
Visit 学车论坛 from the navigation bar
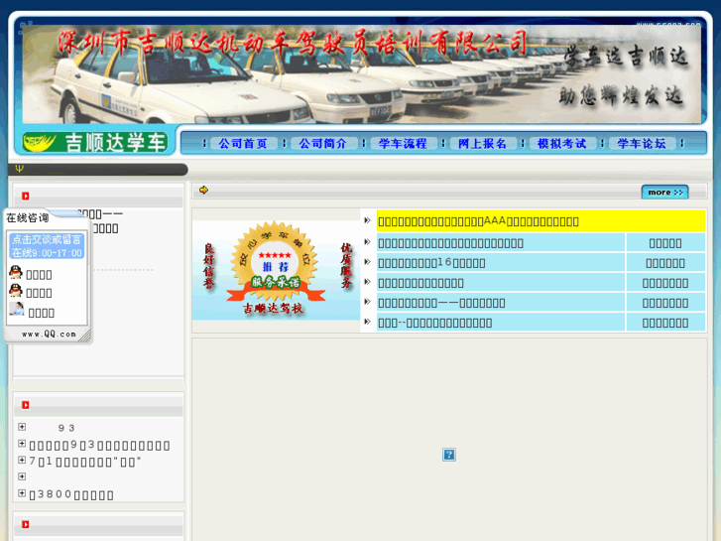(641, 144)
